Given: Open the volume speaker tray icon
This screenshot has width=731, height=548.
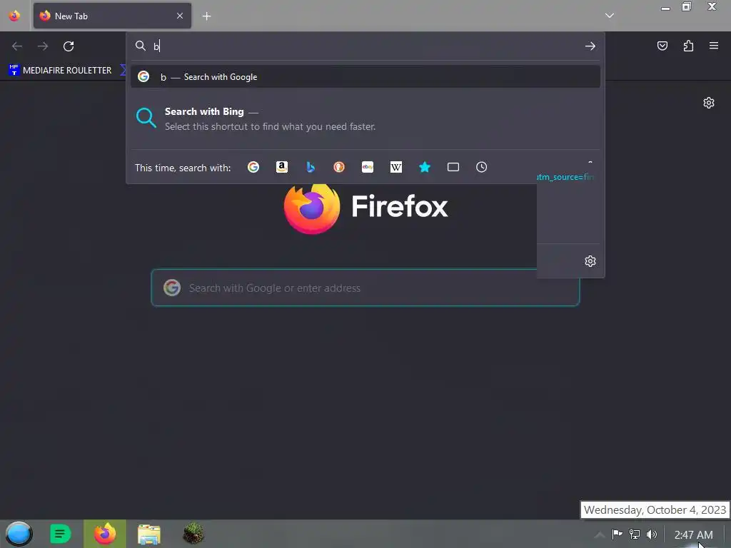Looking at the screenshot, I should pos(652,534).
